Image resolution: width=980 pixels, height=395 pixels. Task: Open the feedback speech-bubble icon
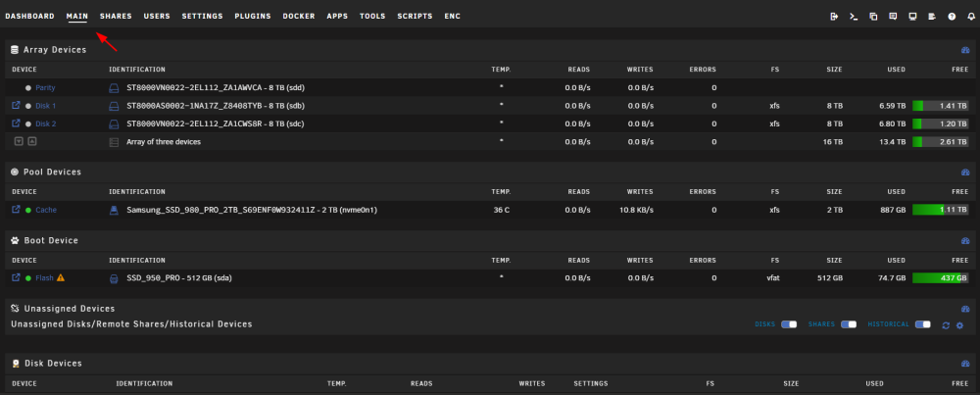point(893,17)
